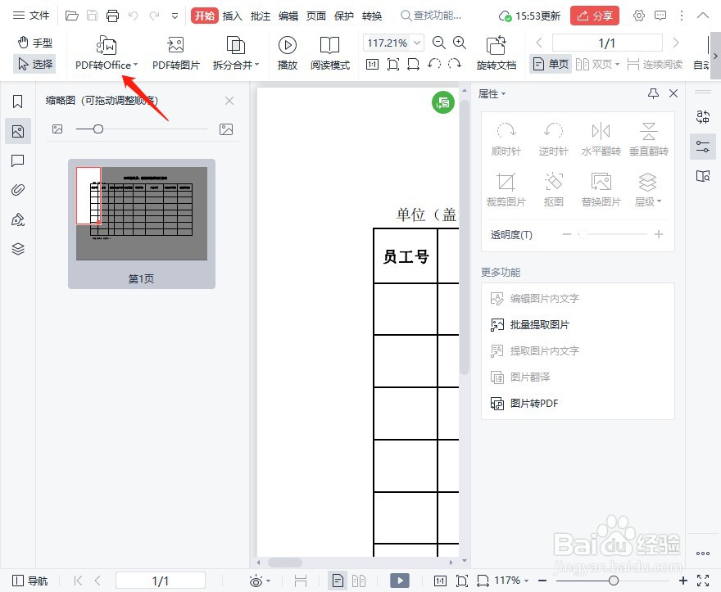
Task: Select 双页 double page view
Action: coord(597,64)
